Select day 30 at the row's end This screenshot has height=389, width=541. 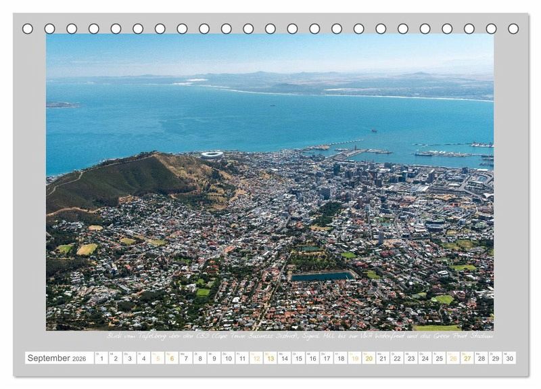click(509, 358)
